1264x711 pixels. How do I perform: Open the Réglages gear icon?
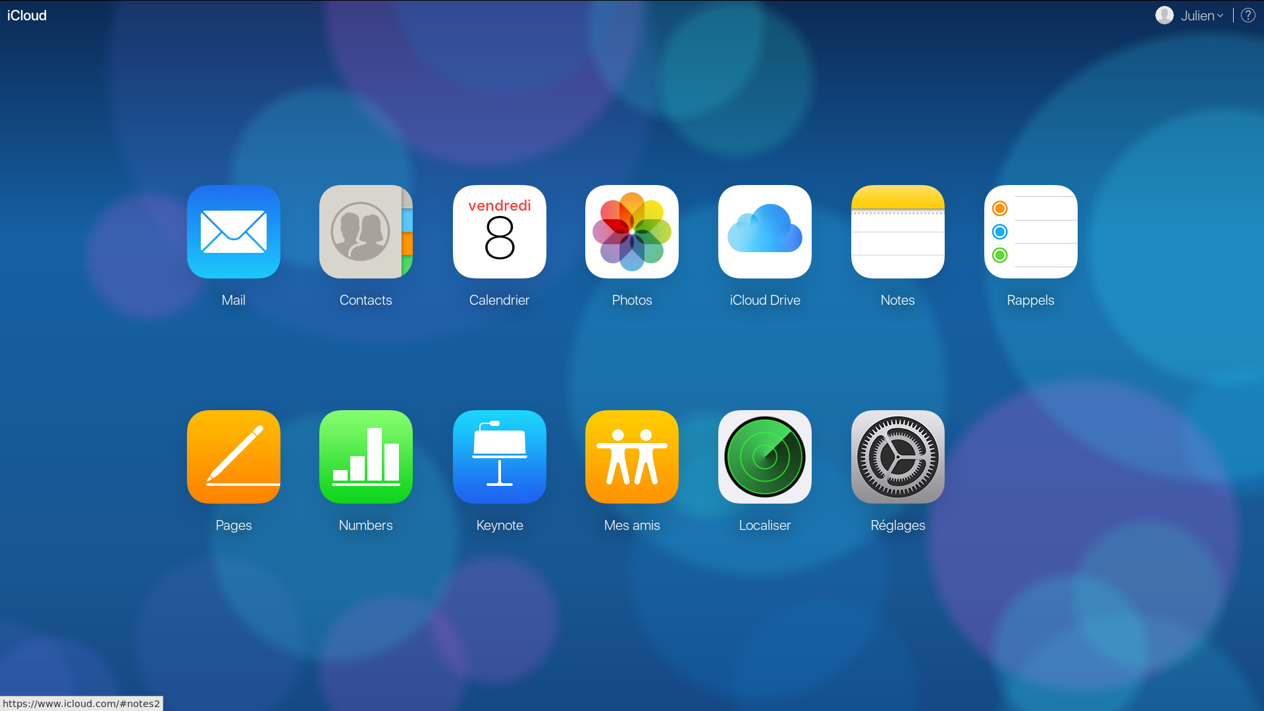(x=898, y=457)
